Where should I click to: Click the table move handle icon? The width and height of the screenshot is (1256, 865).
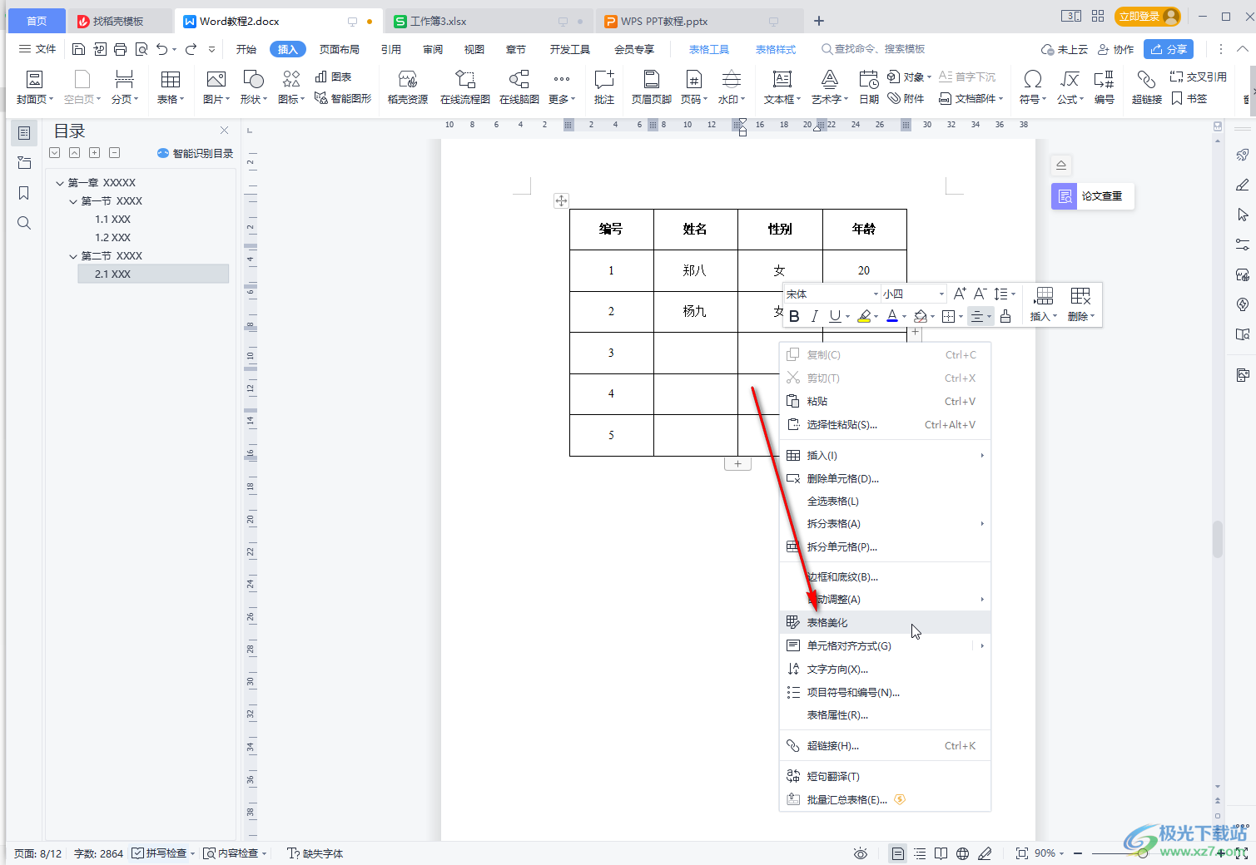point(561,200)
